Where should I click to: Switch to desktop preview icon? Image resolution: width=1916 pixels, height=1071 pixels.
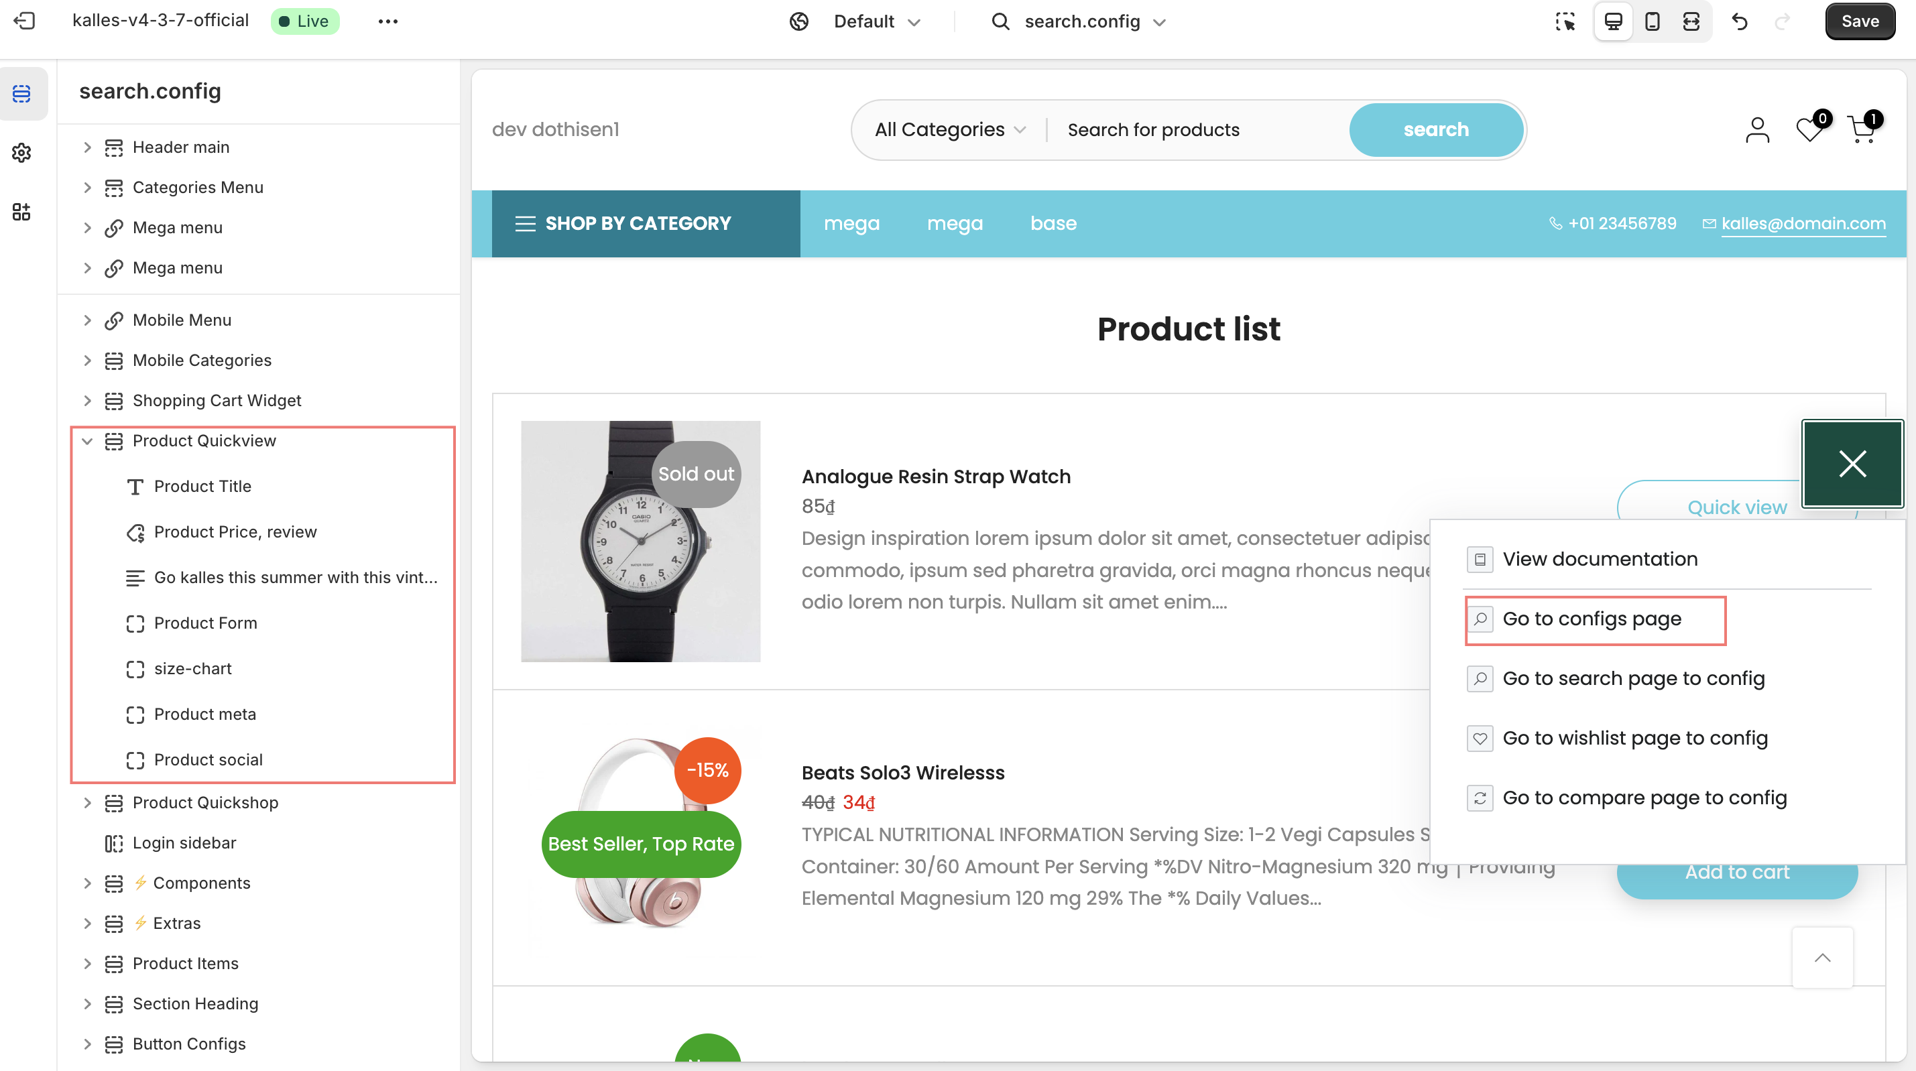pyautogui.click(x=1612, y=21)
